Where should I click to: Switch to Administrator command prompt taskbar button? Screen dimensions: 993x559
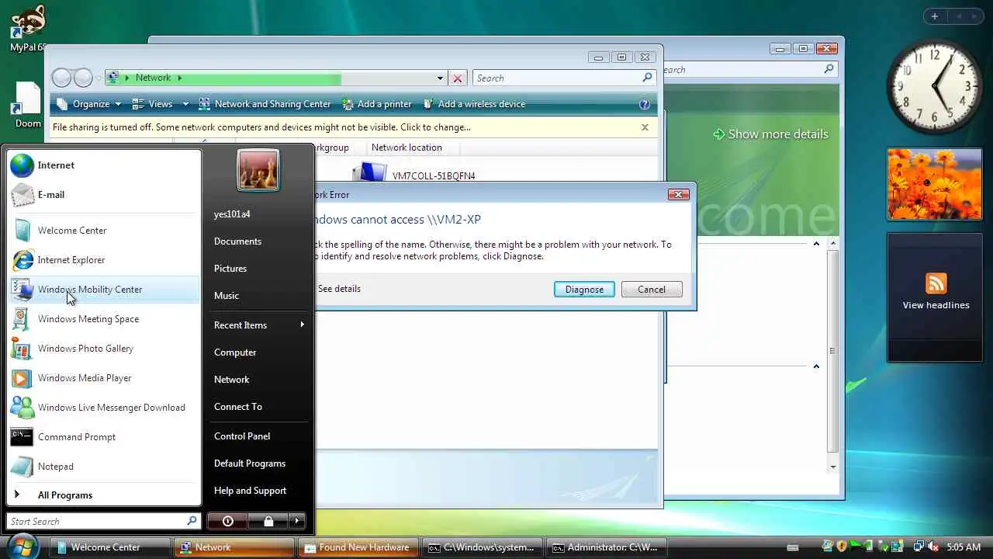(x=606, y=547)
